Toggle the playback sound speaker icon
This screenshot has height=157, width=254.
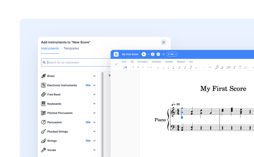(x=158, y=54)
